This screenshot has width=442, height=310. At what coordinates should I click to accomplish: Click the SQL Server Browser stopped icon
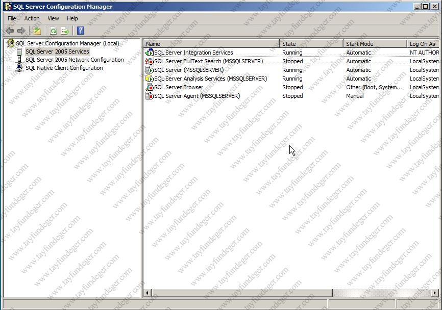click(150, 87)
